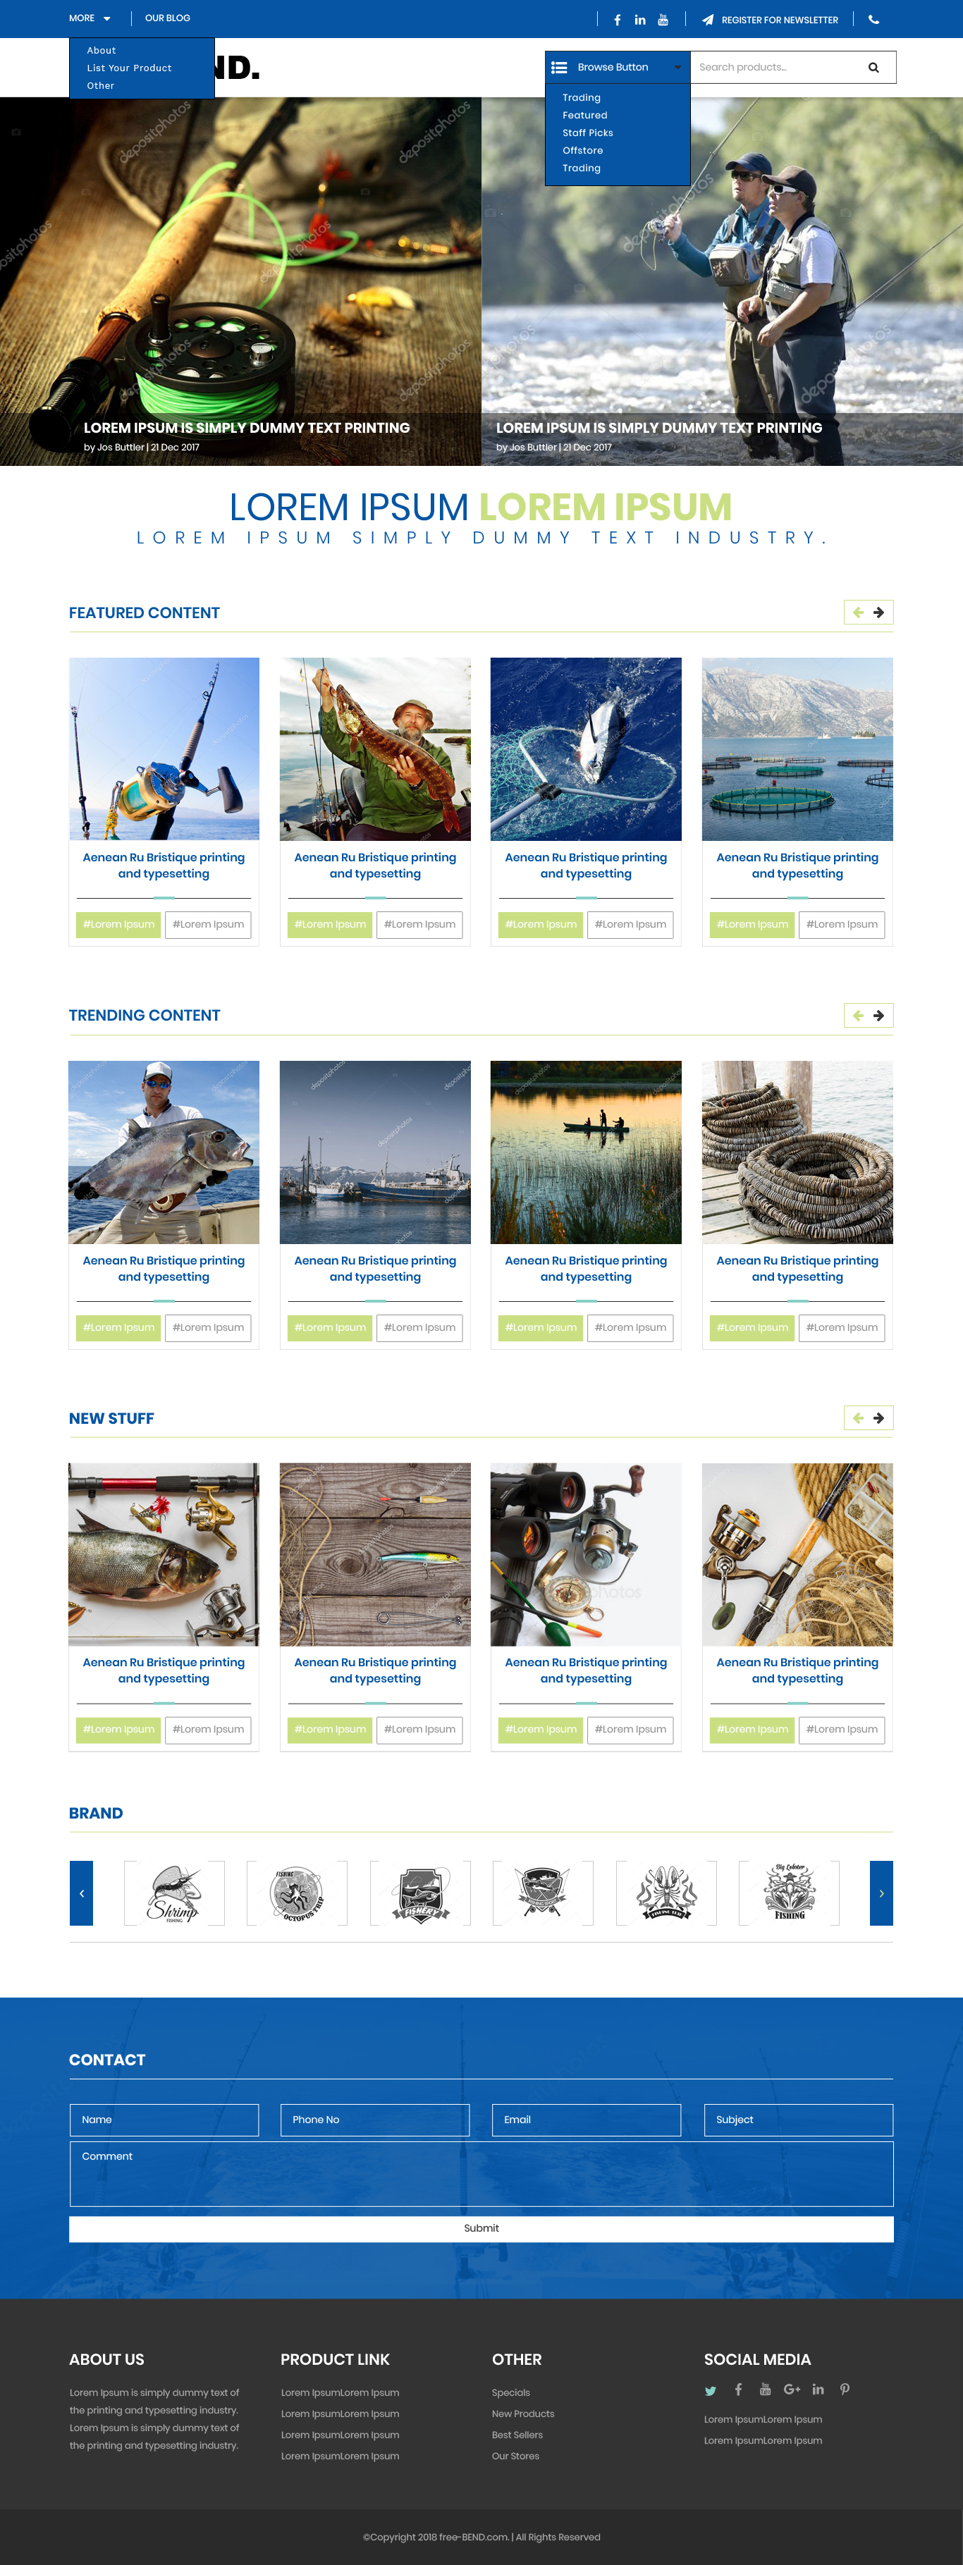Open the Pinterest icon in footer
This screenshot has width=963, height=2565.
pos(845,2389)
